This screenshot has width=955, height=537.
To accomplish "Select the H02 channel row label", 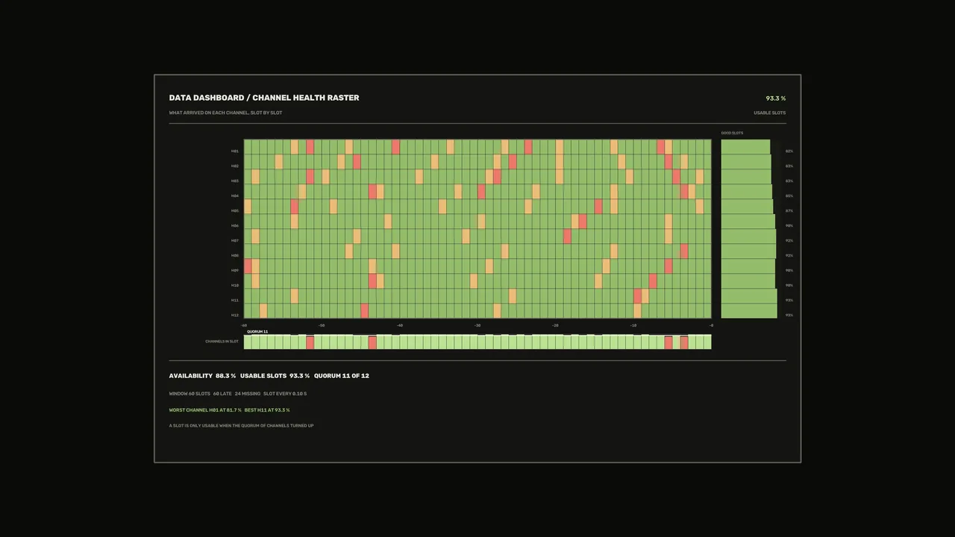I will (235, 166).
